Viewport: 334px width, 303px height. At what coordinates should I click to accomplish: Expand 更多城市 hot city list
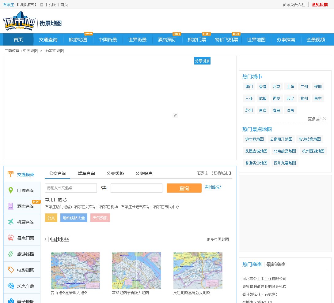[x=317, y=119]
